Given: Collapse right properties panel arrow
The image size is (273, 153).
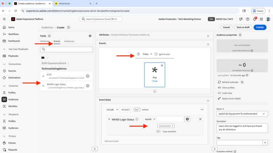Looking at the screenshot, I should point(214,149).
